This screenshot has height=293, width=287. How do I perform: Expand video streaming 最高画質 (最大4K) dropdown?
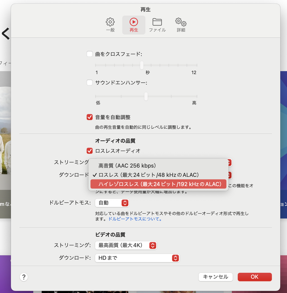click(x=126, y=245)
